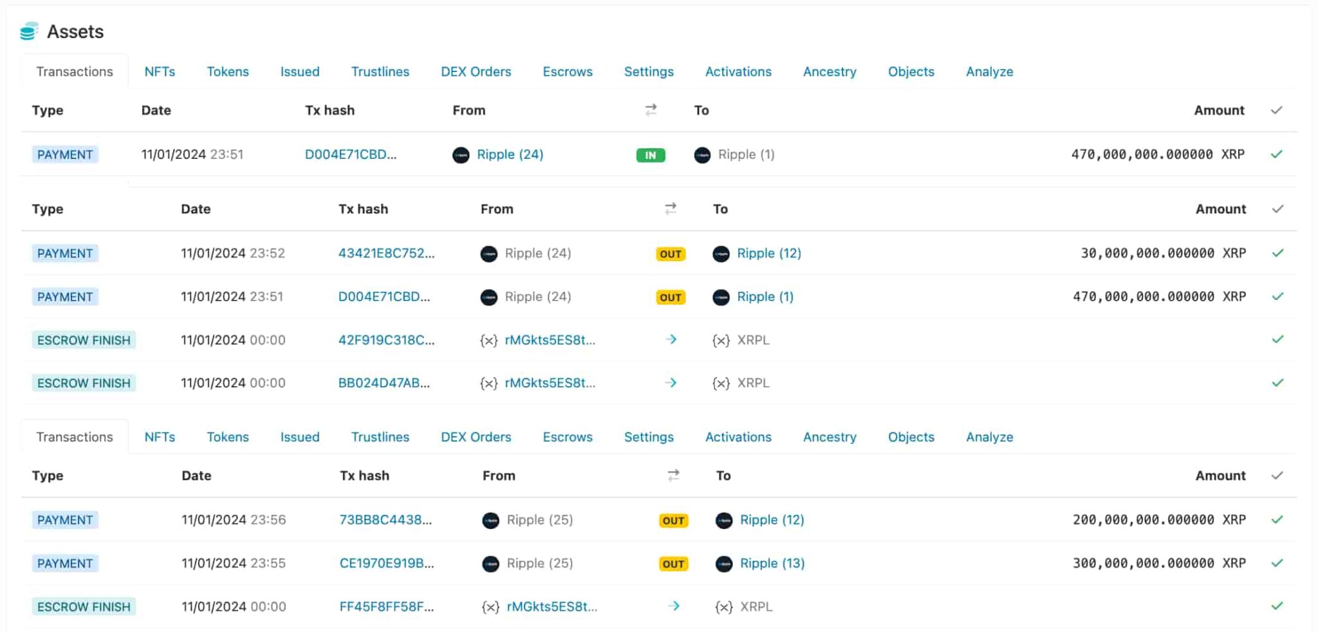
Task: Click the XRPL braces icon in BB024D47AB row
Action: tap(721, 384)
